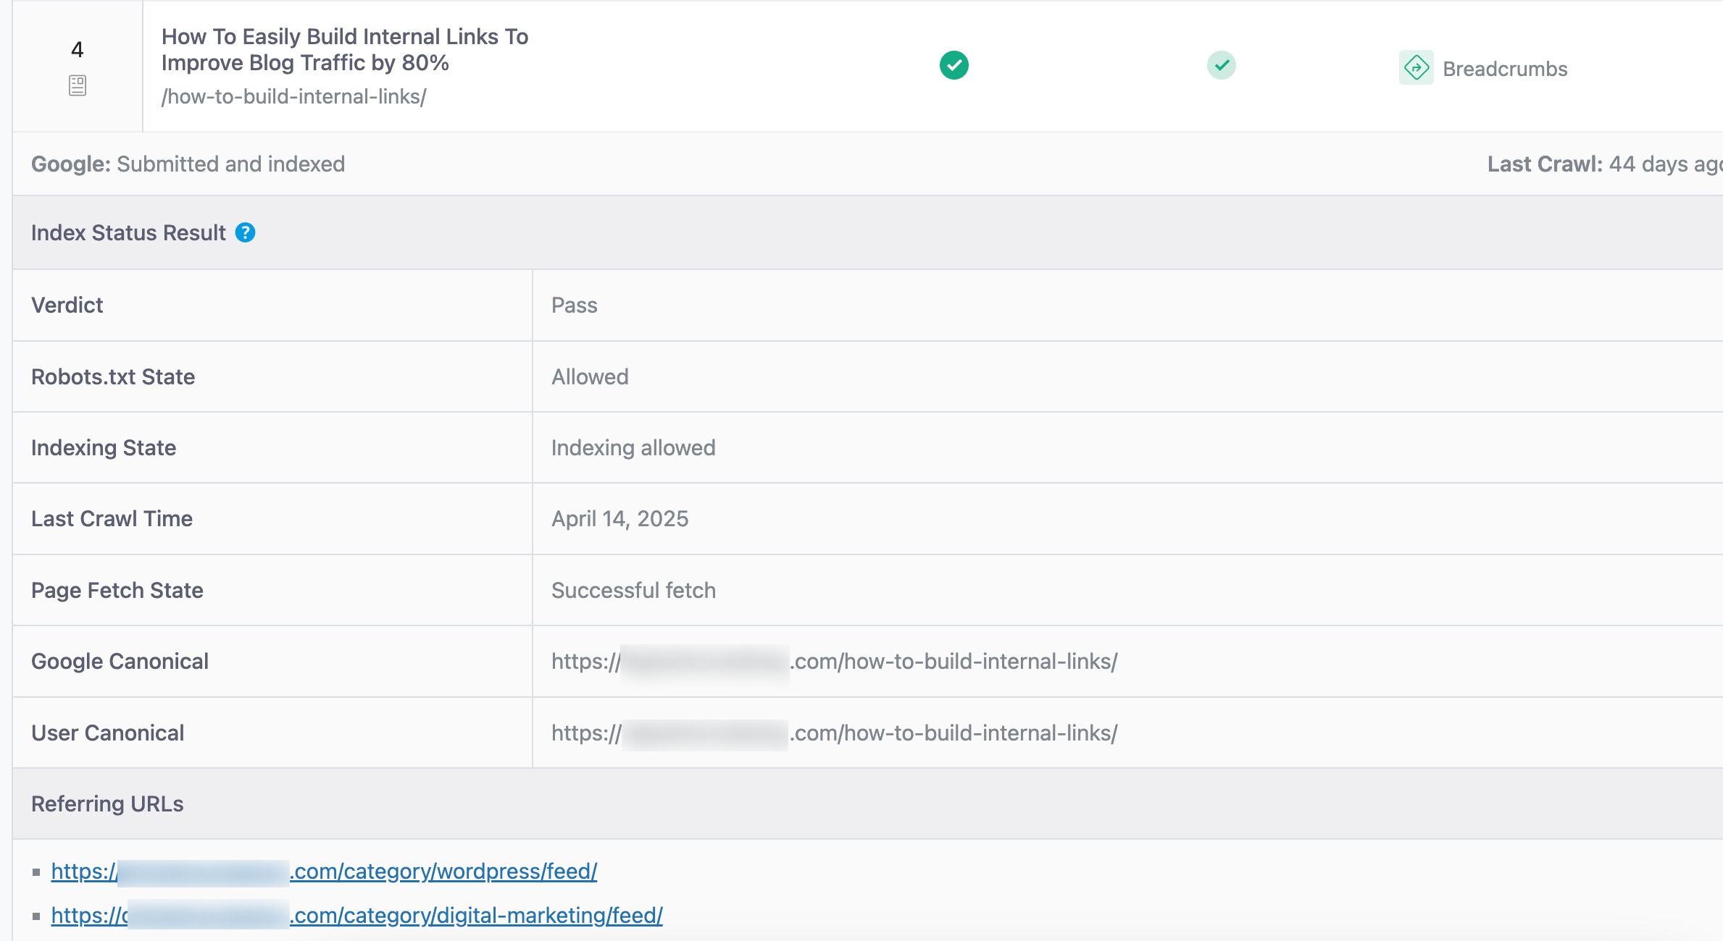This screenshot has height=941, width=1723.
Task: Click the light green checkmark icon
Action: tap(1221, 65)
